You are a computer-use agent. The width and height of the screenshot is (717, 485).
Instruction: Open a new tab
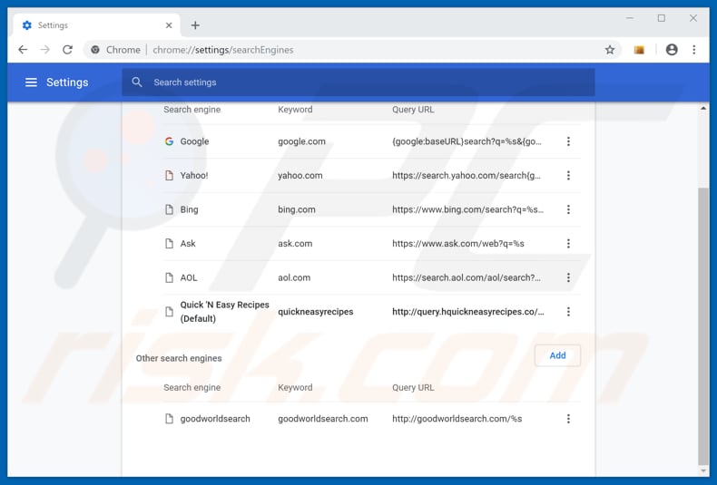click(x=195, y=25)
